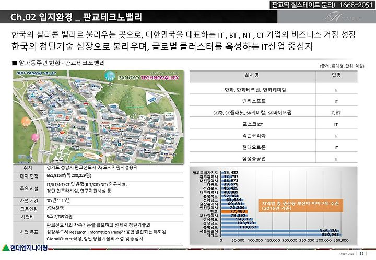This screenshot has width=376, height=260.
Task: Click the '100,000' axis tick label
Action: (255, 240)
